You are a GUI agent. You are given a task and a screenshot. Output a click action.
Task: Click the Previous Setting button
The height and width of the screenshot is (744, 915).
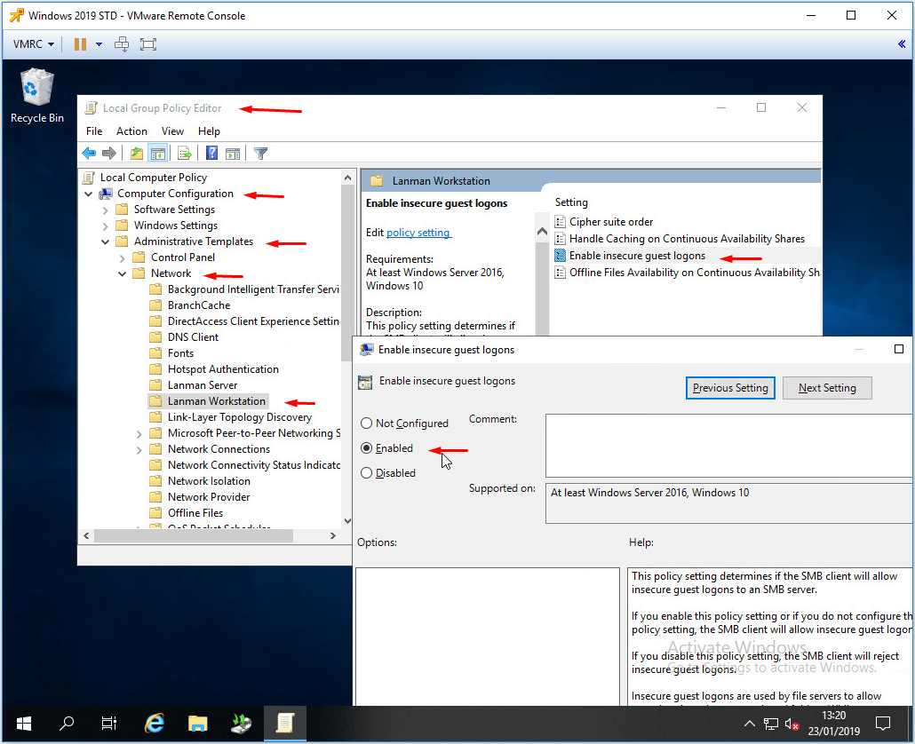point(730,388)
